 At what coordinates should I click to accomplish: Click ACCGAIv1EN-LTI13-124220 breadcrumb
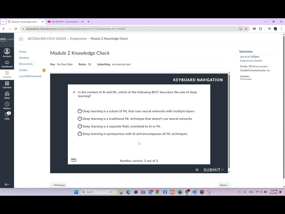pyautogui.click(x=47, y=39)
